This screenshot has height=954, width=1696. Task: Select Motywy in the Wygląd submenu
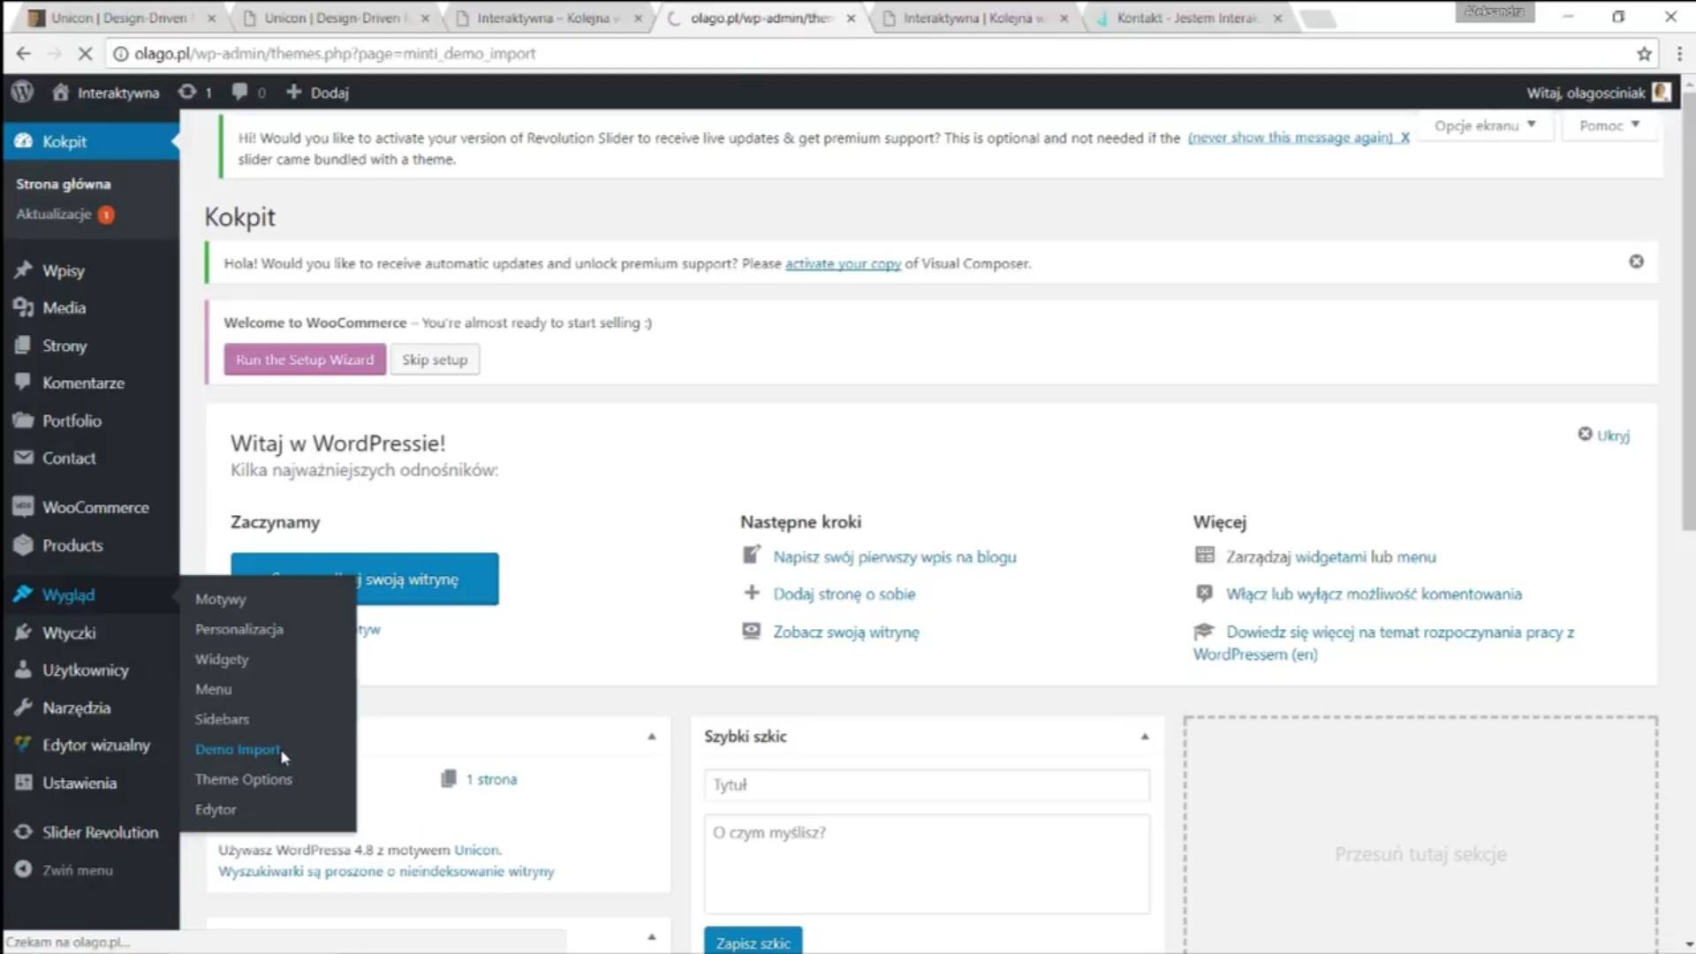click(x=221, y=600)
